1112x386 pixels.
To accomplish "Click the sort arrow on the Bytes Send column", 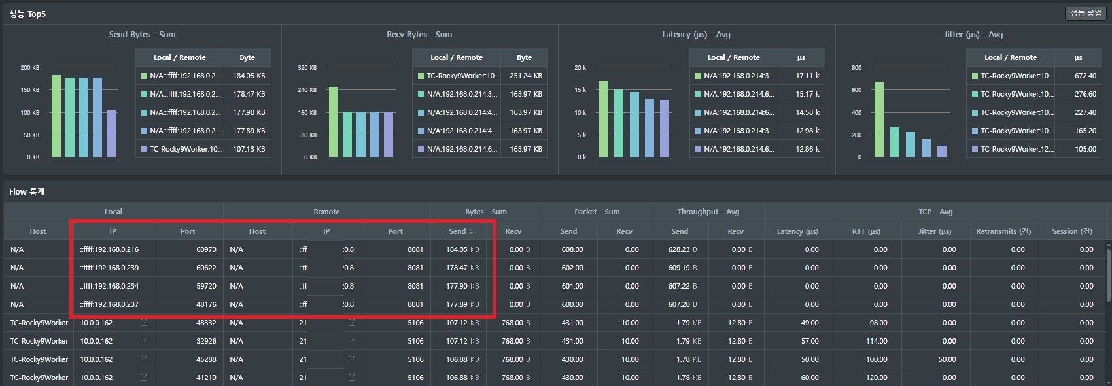I will (471, 232).
